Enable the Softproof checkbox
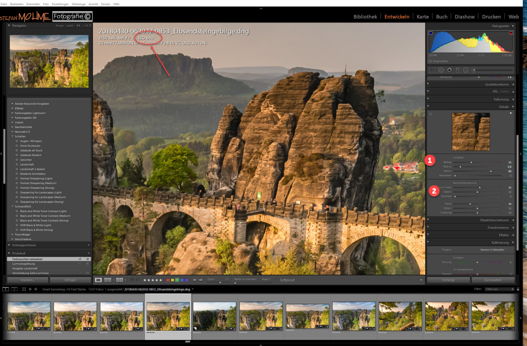This screenshot has width=527, height=346. point(277,280)
